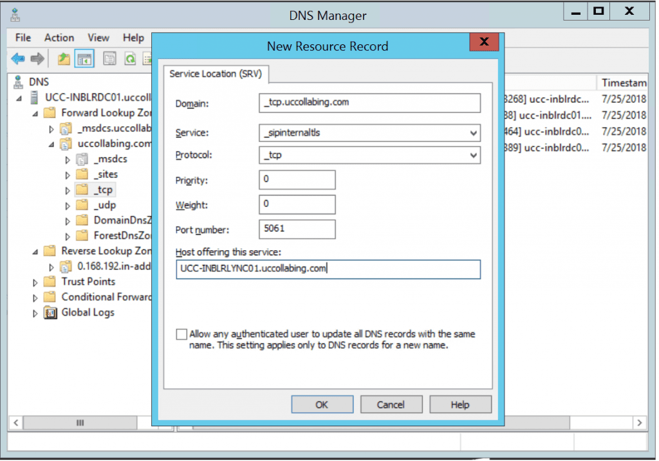
Task: Click OK to create the record
Action: point(322,404)
